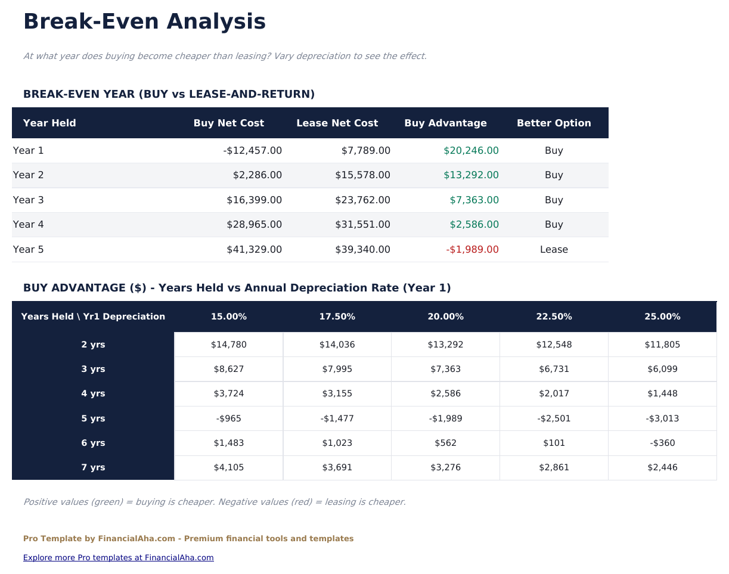729x574 pixels.
Task: Click the Pro Template by FinancialAha.com text
Action: click(x=189, y=538)
